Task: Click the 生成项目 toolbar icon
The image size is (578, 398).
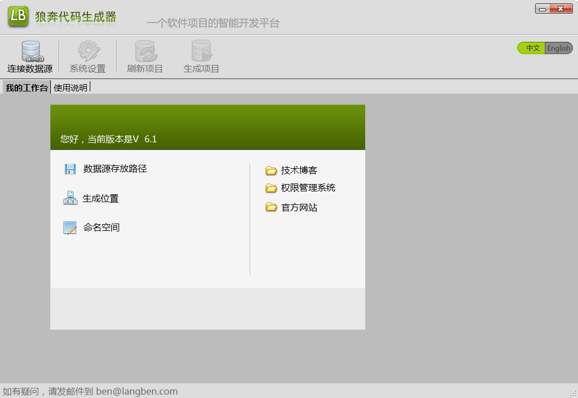Action: click(x=201, y=50)
